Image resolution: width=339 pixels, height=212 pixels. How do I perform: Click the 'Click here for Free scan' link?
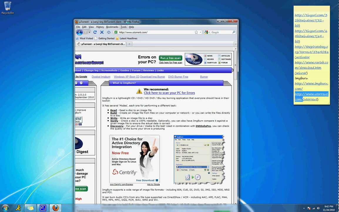[x=171, y=63]
